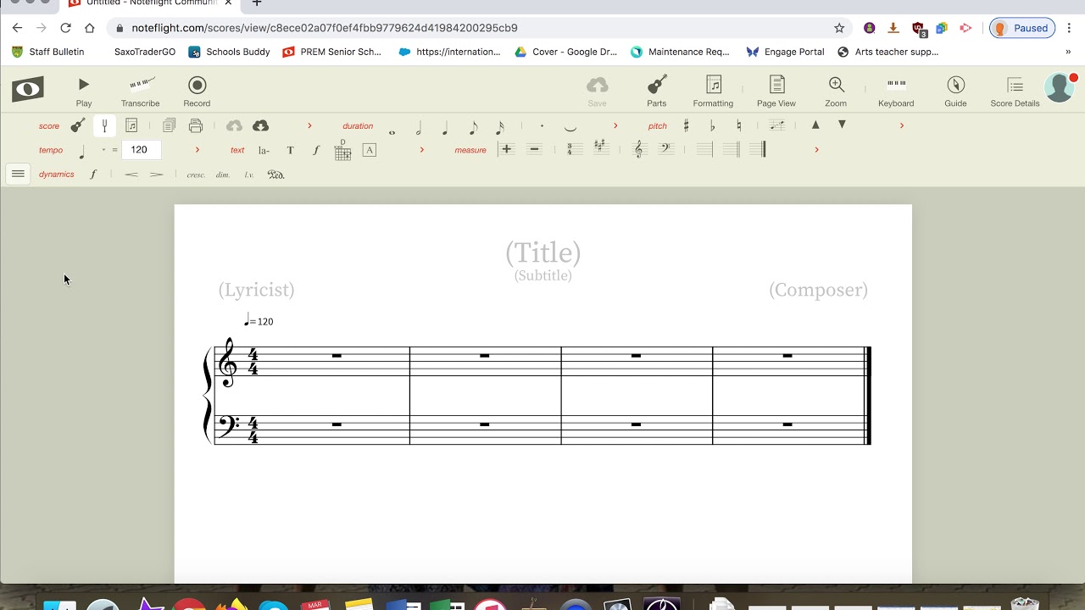
Task: Add a natural accidental from pitch palette
Action: [x=739, y=125]
